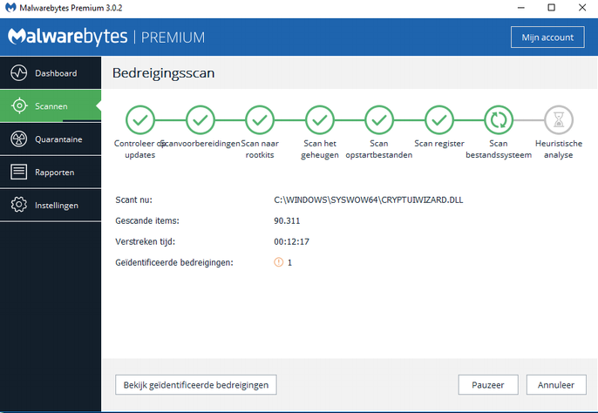Pause the scan with Pauzeer
The image size is (598, 413).
click(x=488, y=384)
